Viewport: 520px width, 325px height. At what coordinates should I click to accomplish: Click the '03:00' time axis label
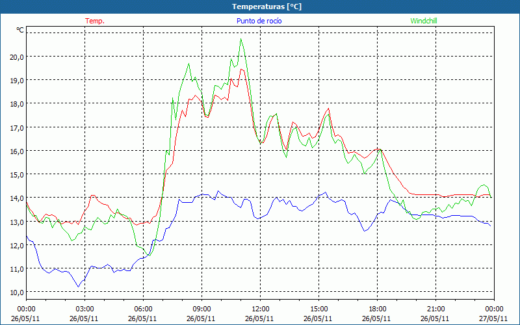click(84, 309)
